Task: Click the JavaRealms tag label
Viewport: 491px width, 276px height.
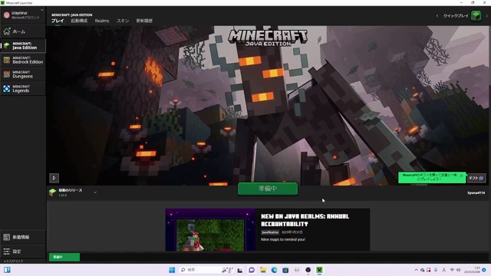Action: pos(270,232)
